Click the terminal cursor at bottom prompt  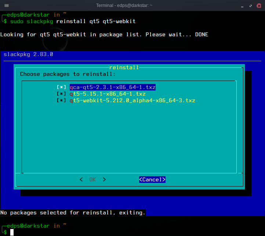coord(12,232)
